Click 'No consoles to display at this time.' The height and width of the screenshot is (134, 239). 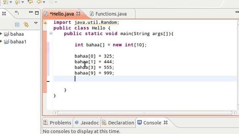click(81, 131)
